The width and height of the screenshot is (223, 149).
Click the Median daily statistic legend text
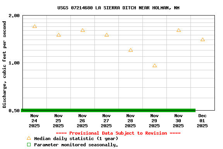coord(76,139)
